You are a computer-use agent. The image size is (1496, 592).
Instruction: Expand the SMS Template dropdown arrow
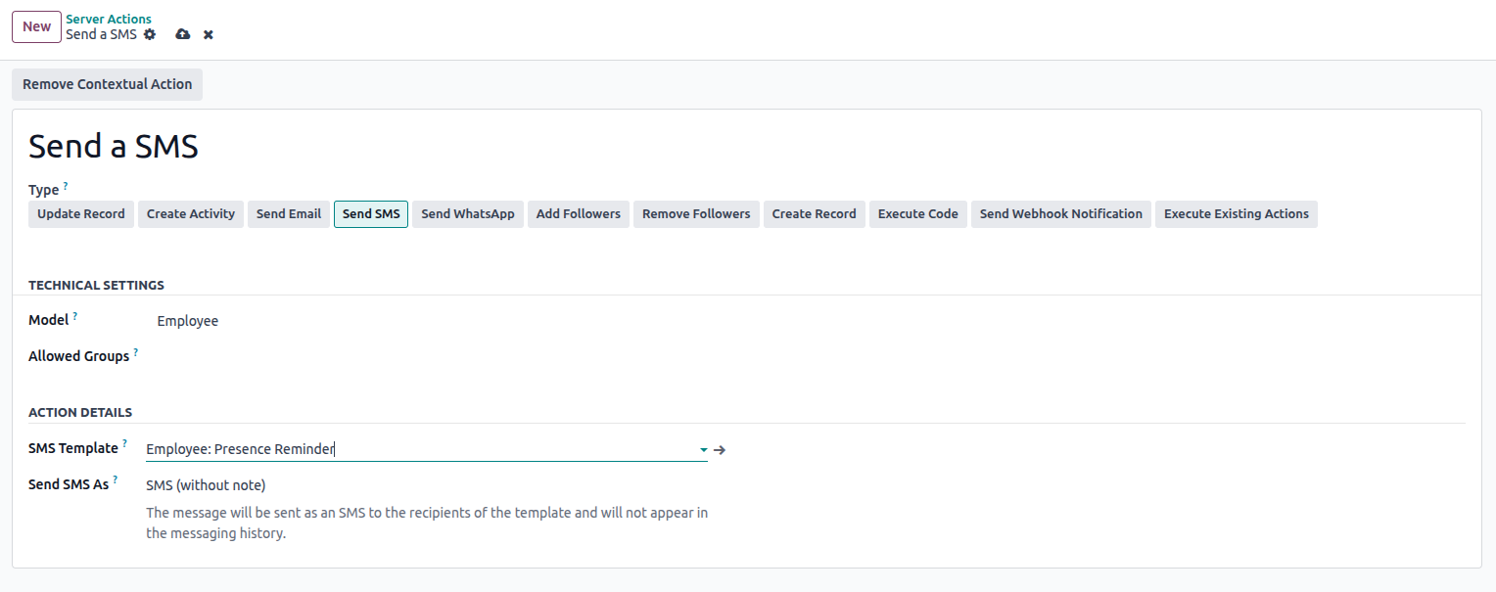(703, 450)
